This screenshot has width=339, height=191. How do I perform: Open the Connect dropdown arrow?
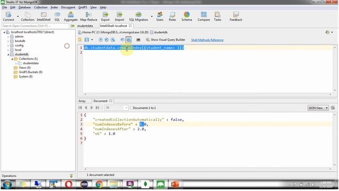coord(17,16)
